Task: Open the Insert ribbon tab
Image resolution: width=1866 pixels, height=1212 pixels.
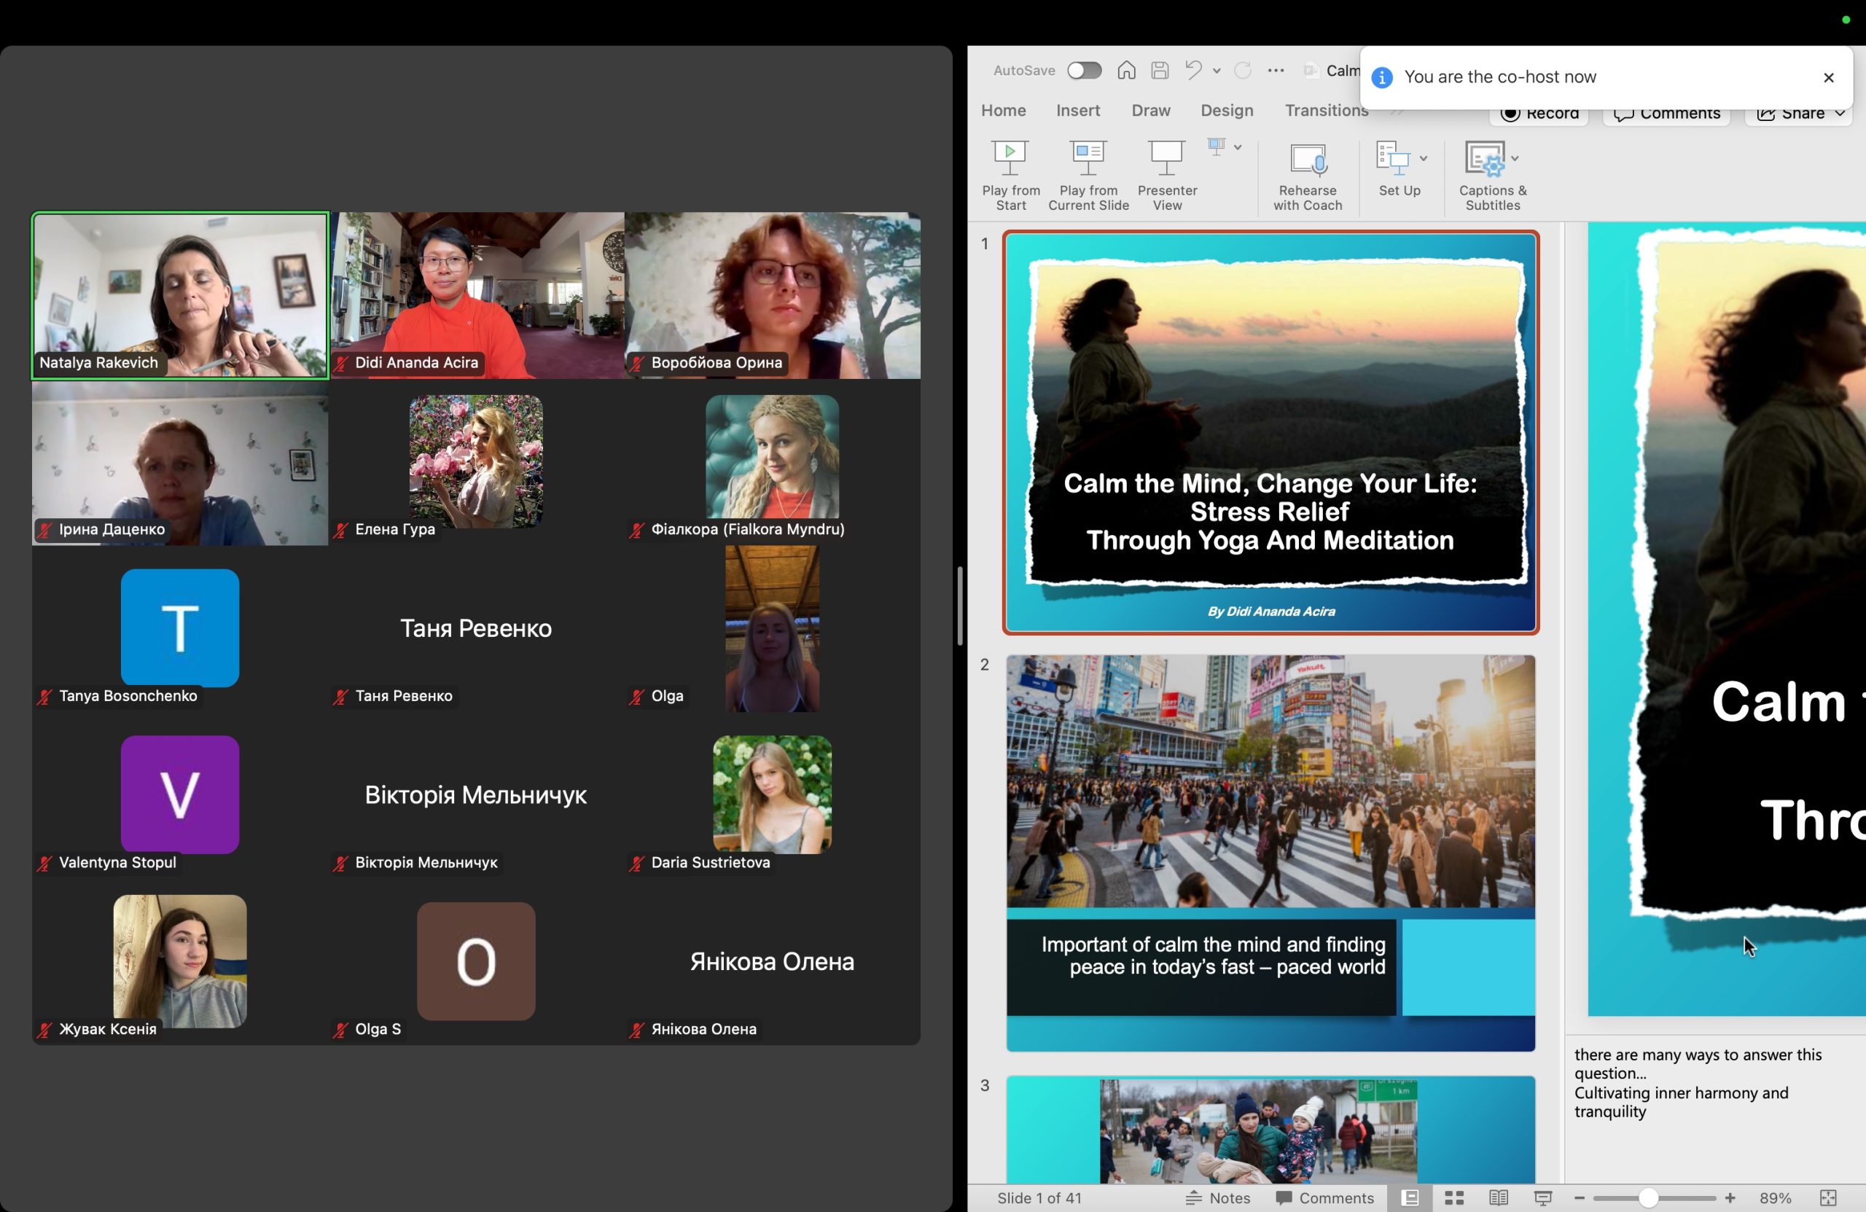Action: (x=1077, y=111)
